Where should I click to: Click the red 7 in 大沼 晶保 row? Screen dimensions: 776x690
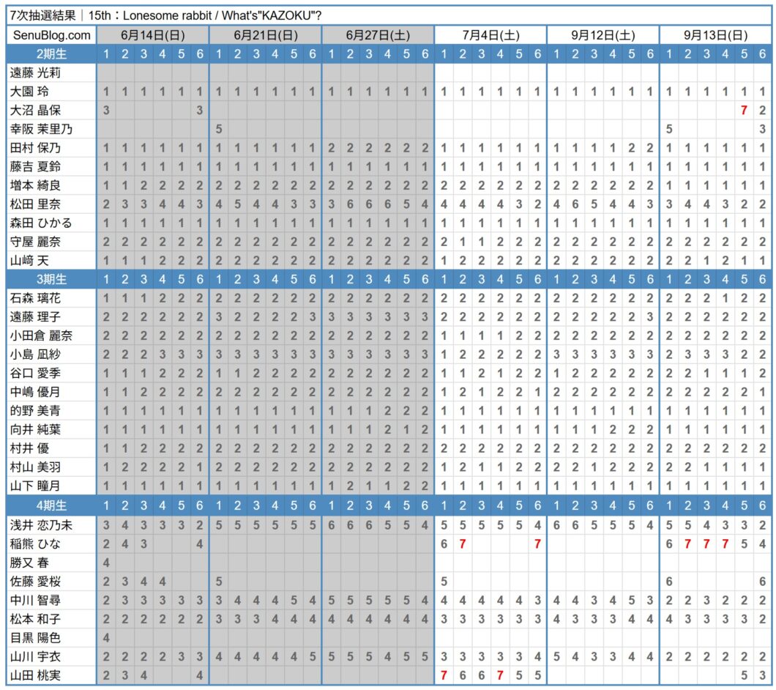(743, 110)
